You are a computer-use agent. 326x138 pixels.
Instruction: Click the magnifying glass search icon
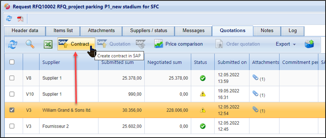pos(31,44)
